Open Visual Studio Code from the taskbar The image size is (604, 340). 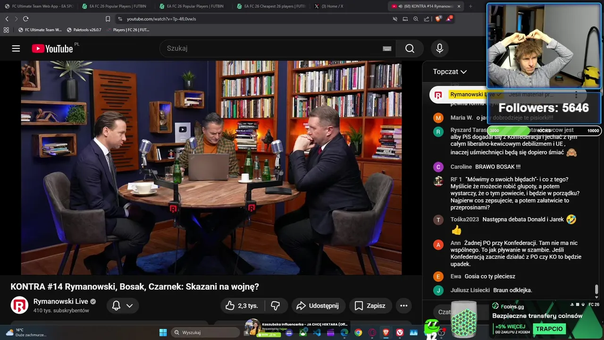tap(317, 332)
